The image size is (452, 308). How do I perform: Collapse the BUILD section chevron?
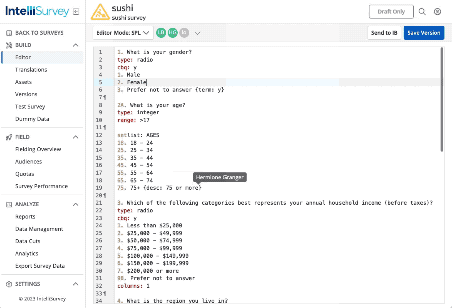tap(75, 45)
